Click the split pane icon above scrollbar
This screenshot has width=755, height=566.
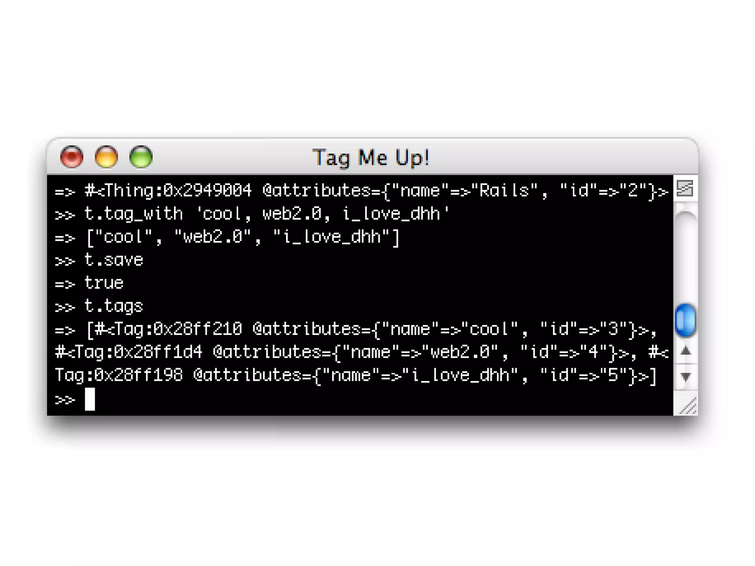coord(685,188)
